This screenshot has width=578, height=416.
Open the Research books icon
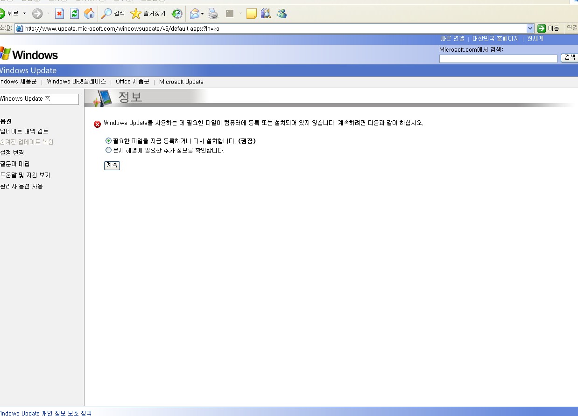click(266, 14)
